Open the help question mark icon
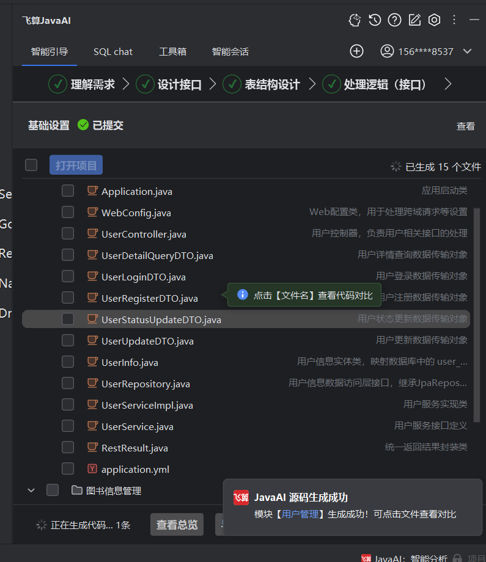Viewport: 486px width, 562px height. 394,20
